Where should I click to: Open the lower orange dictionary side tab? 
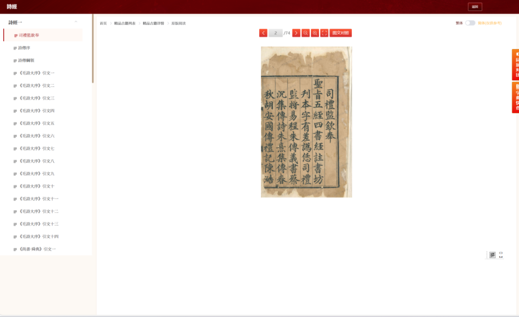point(515,97)
